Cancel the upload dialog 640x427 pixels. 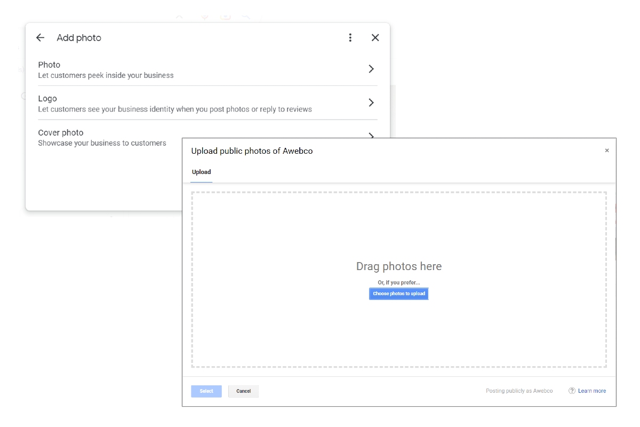tap(243, 391)
